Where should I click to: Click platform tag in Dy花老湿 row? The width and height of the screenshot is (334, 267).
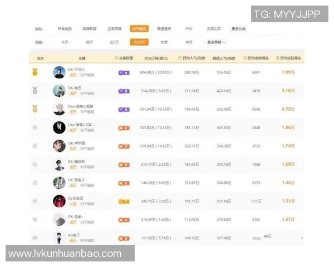point(73,204)
